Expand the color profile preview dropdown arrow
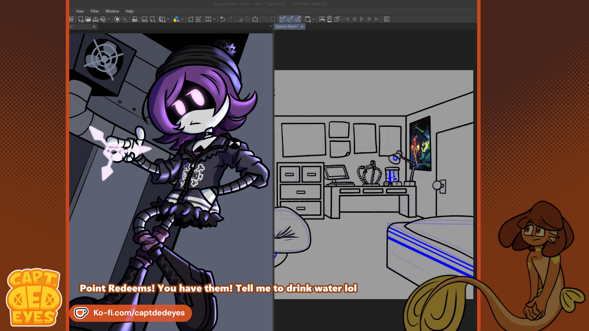Image resolution: width=589 pixels, height=331 pixels. click(x=183, y=19)
